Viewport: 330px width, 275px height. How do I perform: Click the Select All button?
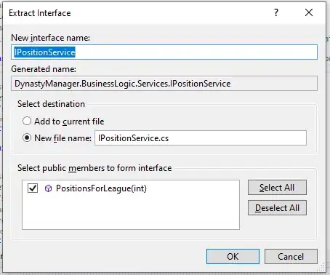pyautogui.click(x=277, y=188)
